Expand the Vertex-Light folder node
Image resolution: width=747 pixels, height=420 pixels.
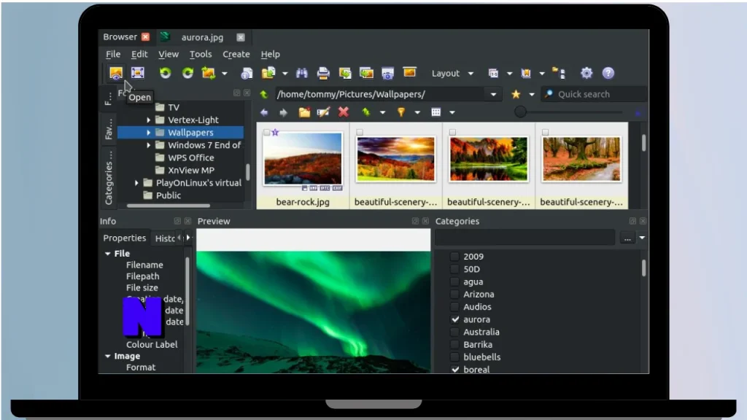click(149, 120)
